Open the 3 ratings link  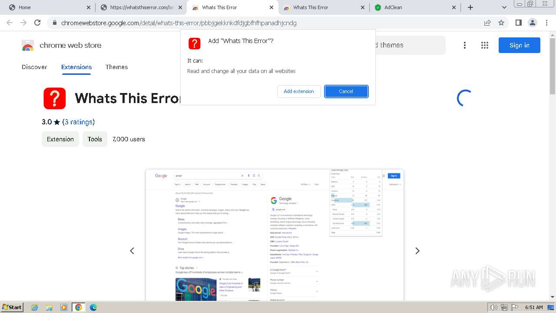(78, 122)
